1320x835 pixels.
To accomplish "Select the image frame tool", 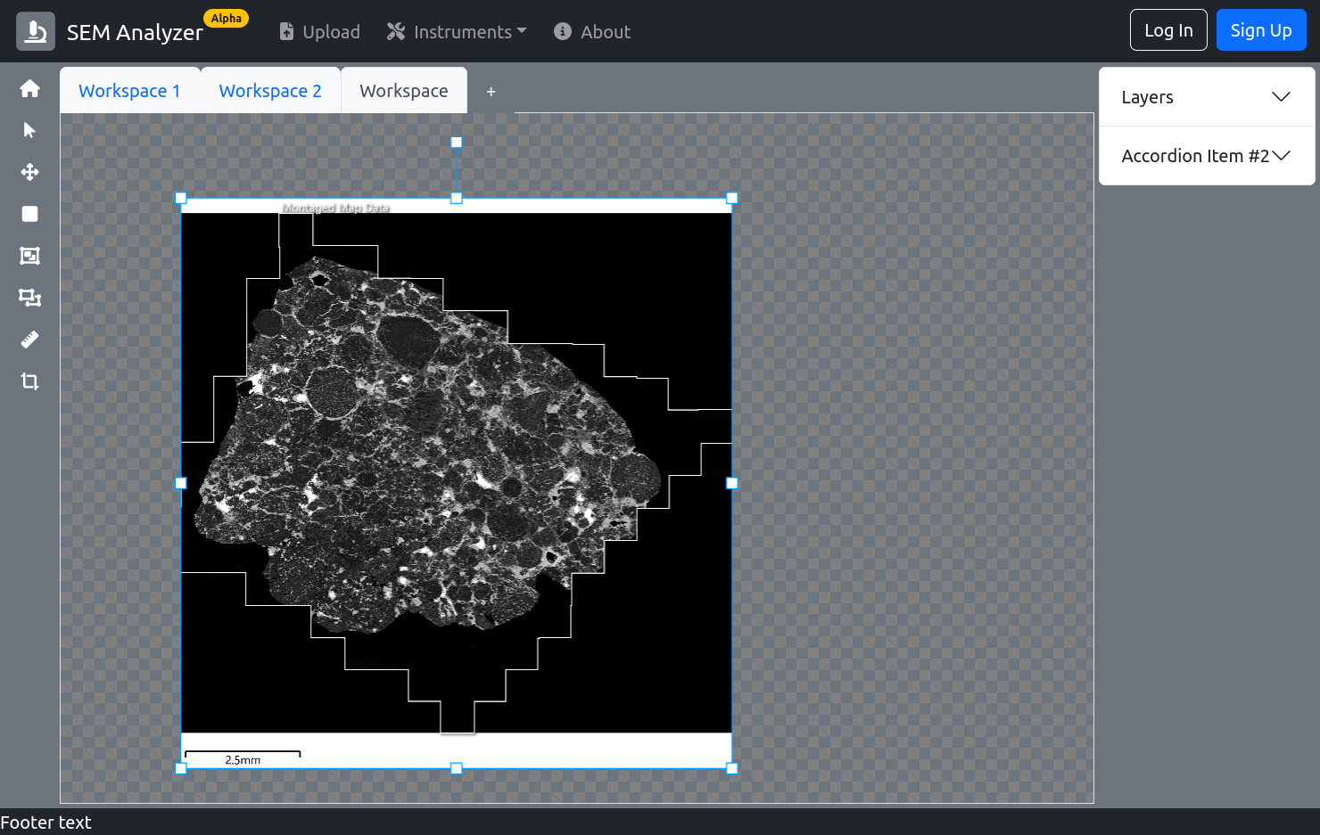I will [29, 256].
